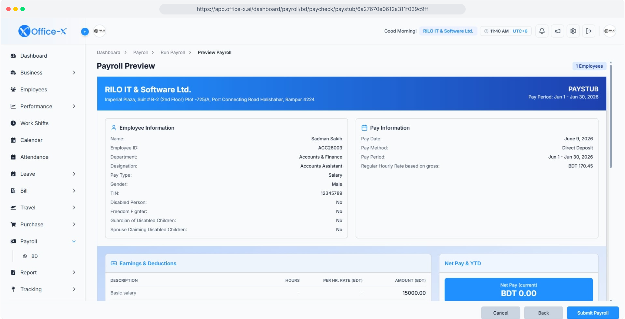
Task: Click BD currency icon under Payroll
Action: (x=25, y=256)
